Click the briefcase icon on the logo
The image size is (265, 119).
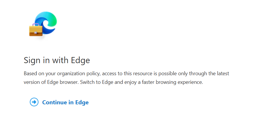[x=36, y=30]
